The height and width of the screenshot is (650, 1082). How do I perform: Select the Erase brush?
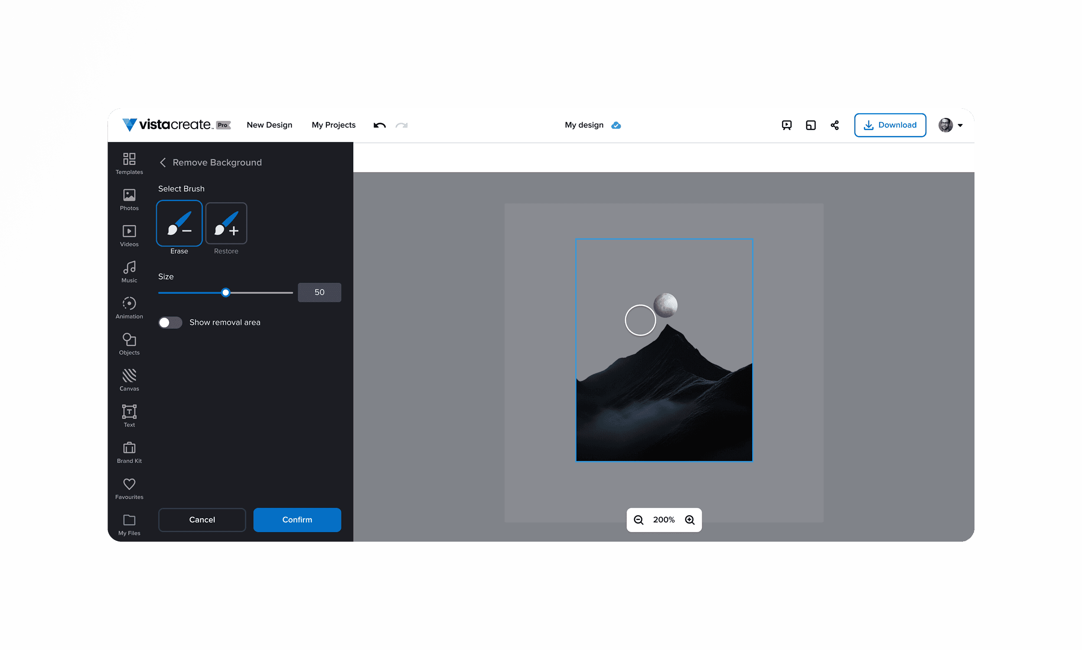pyautogui.click(x=179, y=223)
